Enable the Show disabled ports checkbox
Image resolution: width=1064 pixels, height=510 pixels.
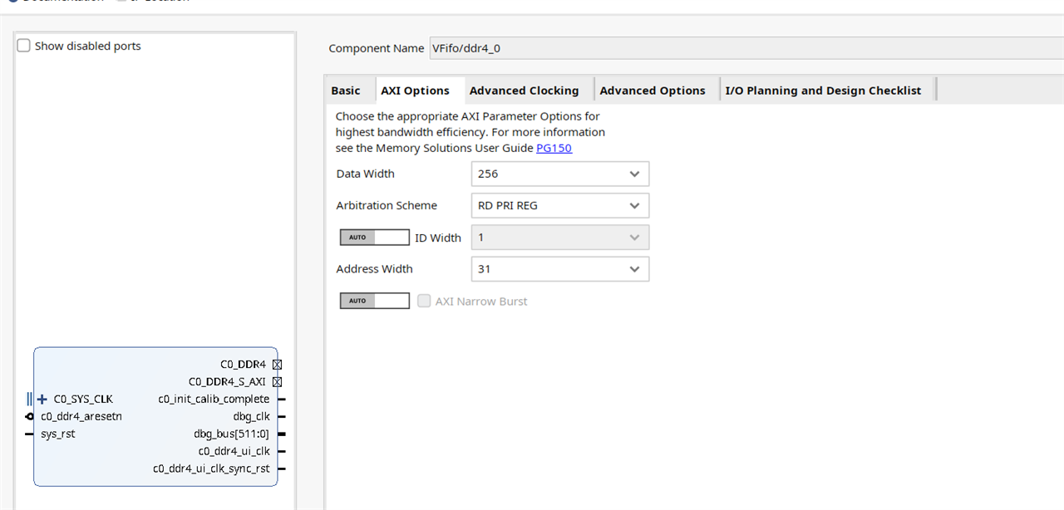pyautogui.click(x=24, y=46)
